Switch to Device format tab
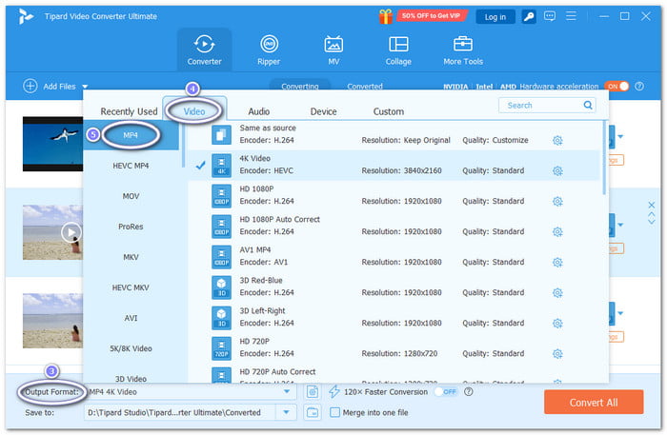The width and height of the screenshot is (667, 435). pos(323,111)
